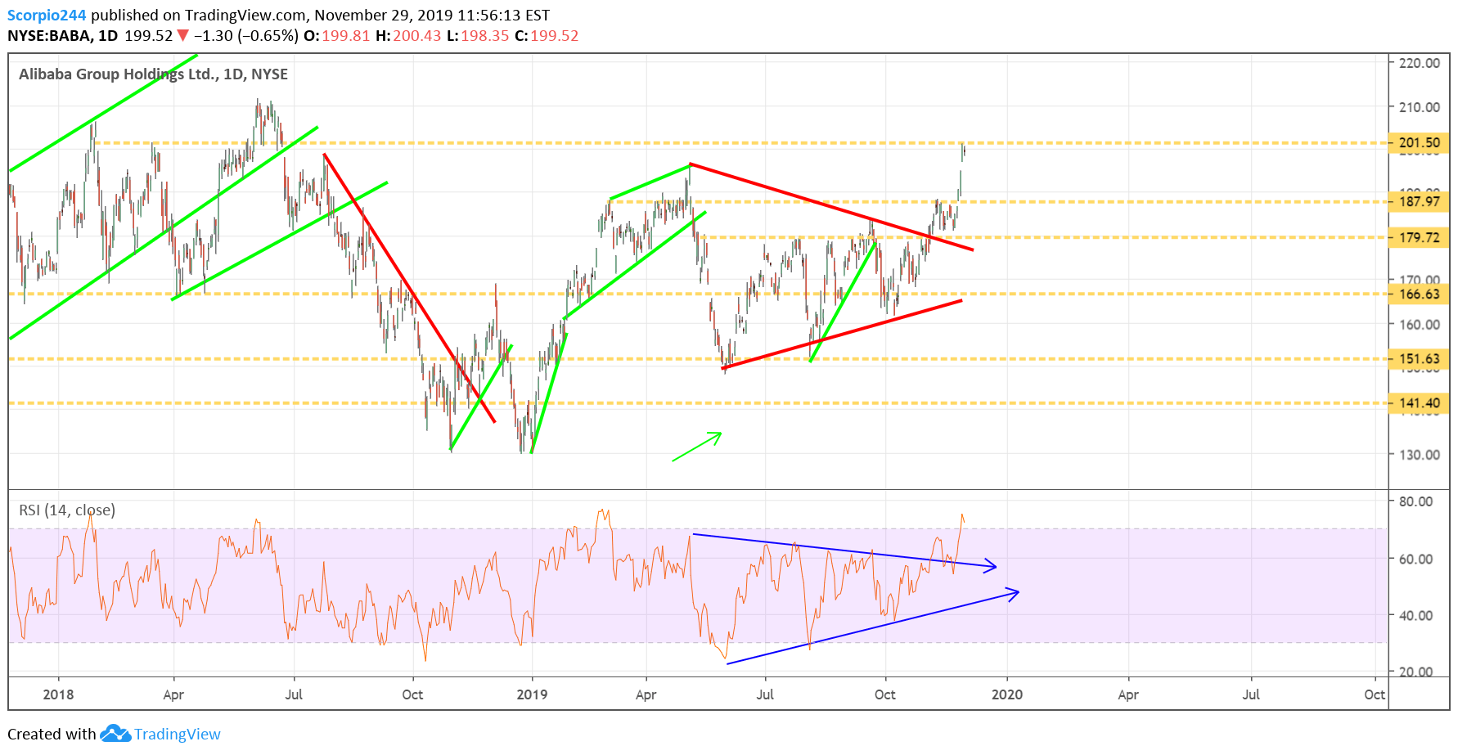Click the last price 199.52 beside the symbol

tap(149, 36)
